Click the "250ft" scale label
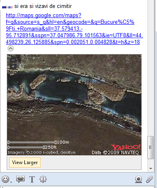157x188 pixels. click(51, 147)
